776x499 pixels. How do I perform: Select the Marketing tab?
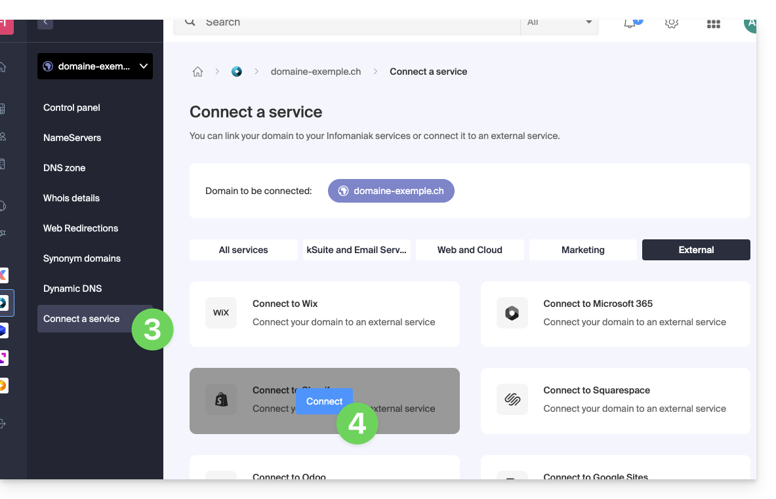tap(582, 250)
